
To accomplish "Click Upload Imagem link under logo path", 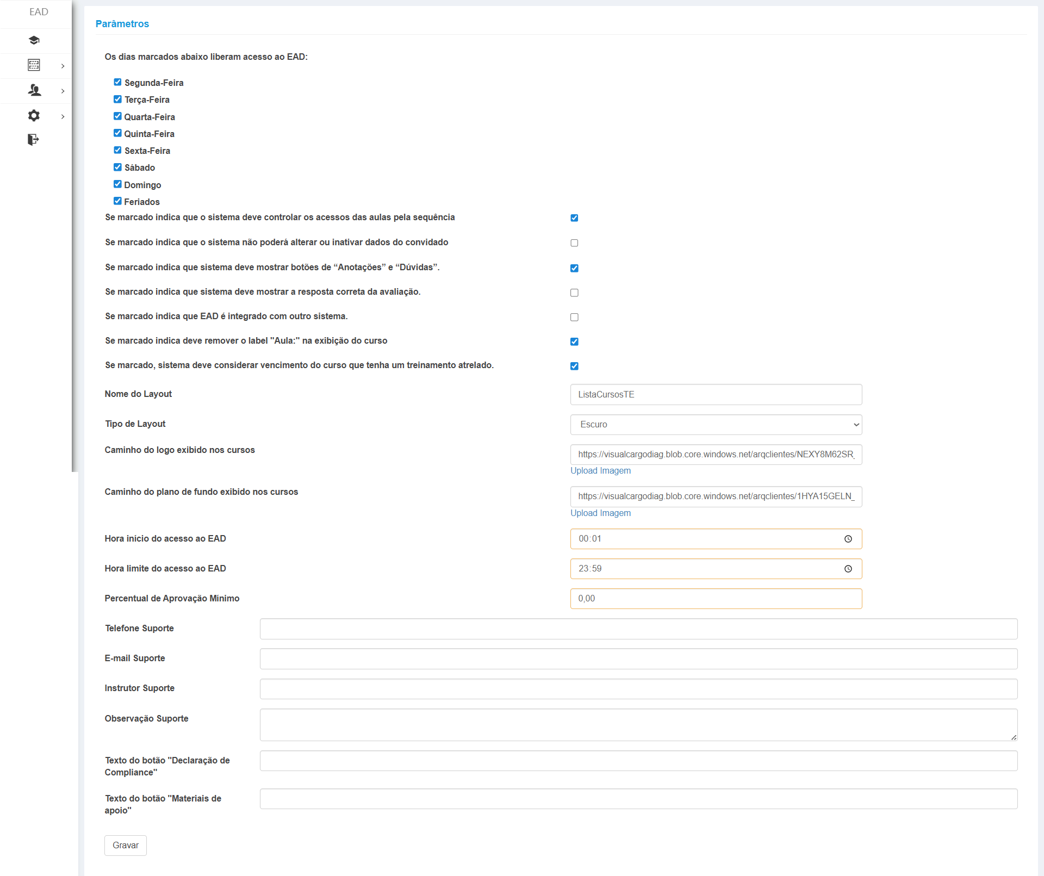I will point(600,471).
